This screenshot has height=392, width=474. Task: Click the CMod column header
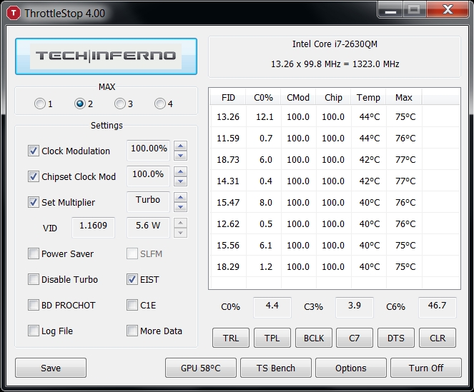(x=298, y=97)
